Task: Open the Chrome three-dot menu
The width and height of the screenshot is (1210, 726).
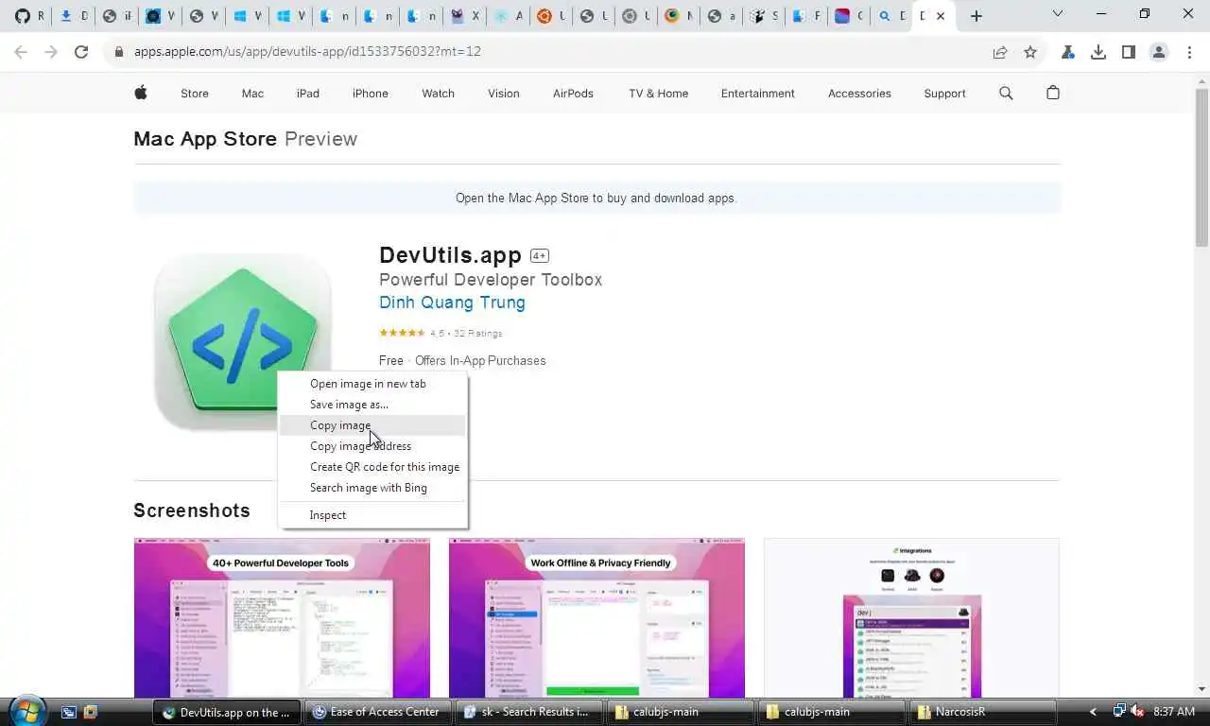Action: tap(1189, 52)
